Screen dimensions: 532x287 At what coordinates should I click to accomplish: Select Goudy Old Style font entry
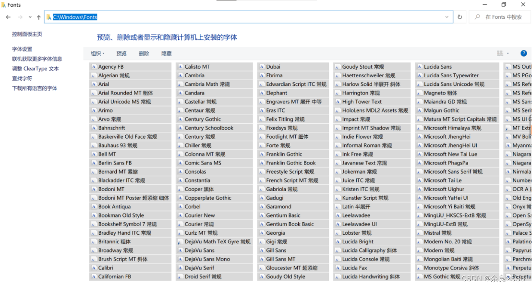[x=293, y=276]
